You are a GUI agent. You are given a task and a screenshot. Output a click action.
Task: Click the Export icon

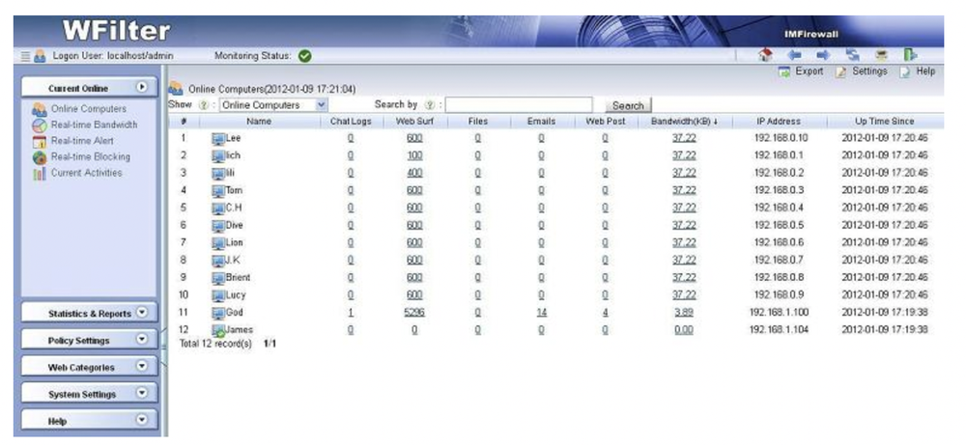click(x=784, y=72)
